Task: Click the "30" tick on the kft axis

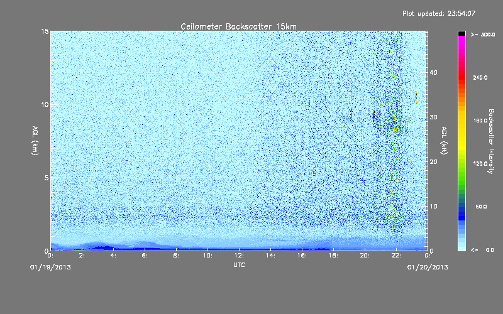Action: pos(433,117)
